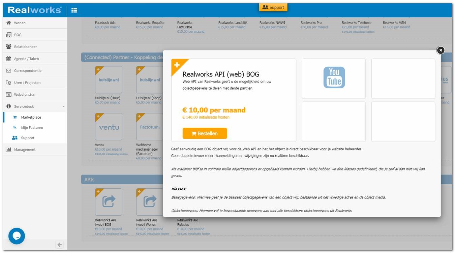Click the Mijn Facturen paperclip icon
455x253 pixels.
[x=14, y=128]
